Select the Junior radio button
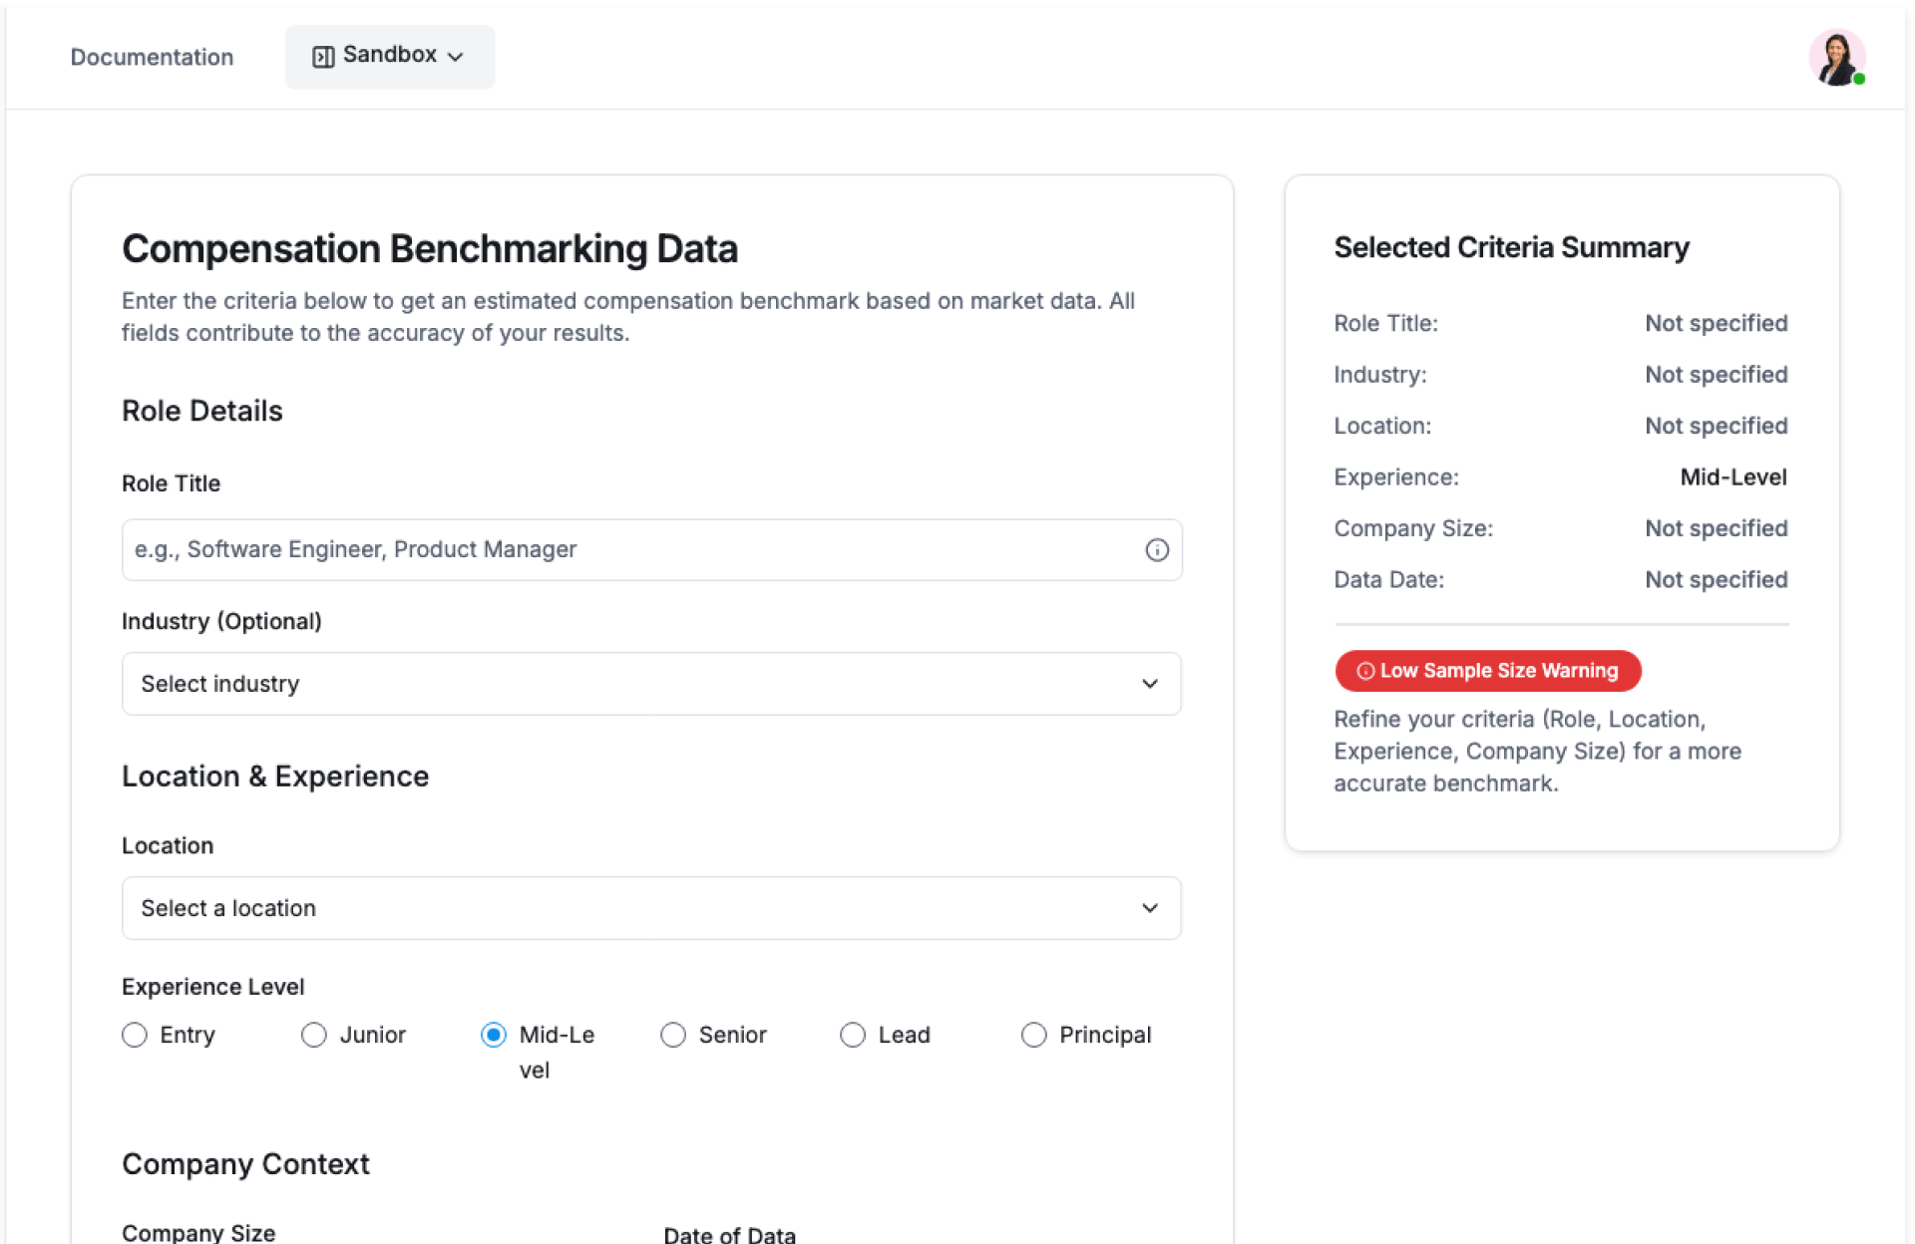 314,1035
